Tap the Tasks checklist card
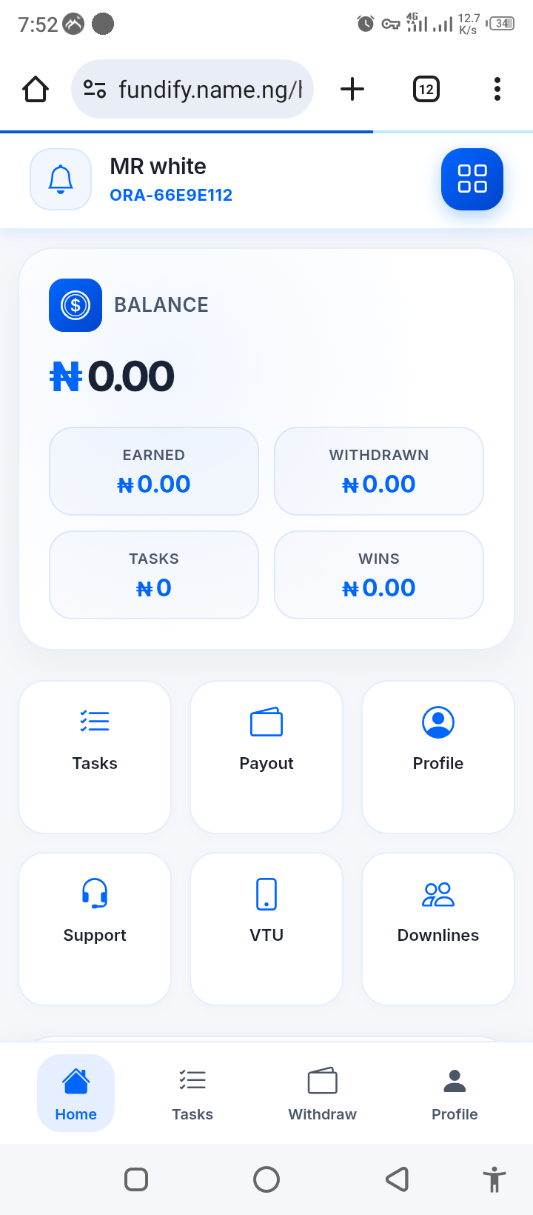The width and height of the screenshot is (533, 1215). [95, 756]
